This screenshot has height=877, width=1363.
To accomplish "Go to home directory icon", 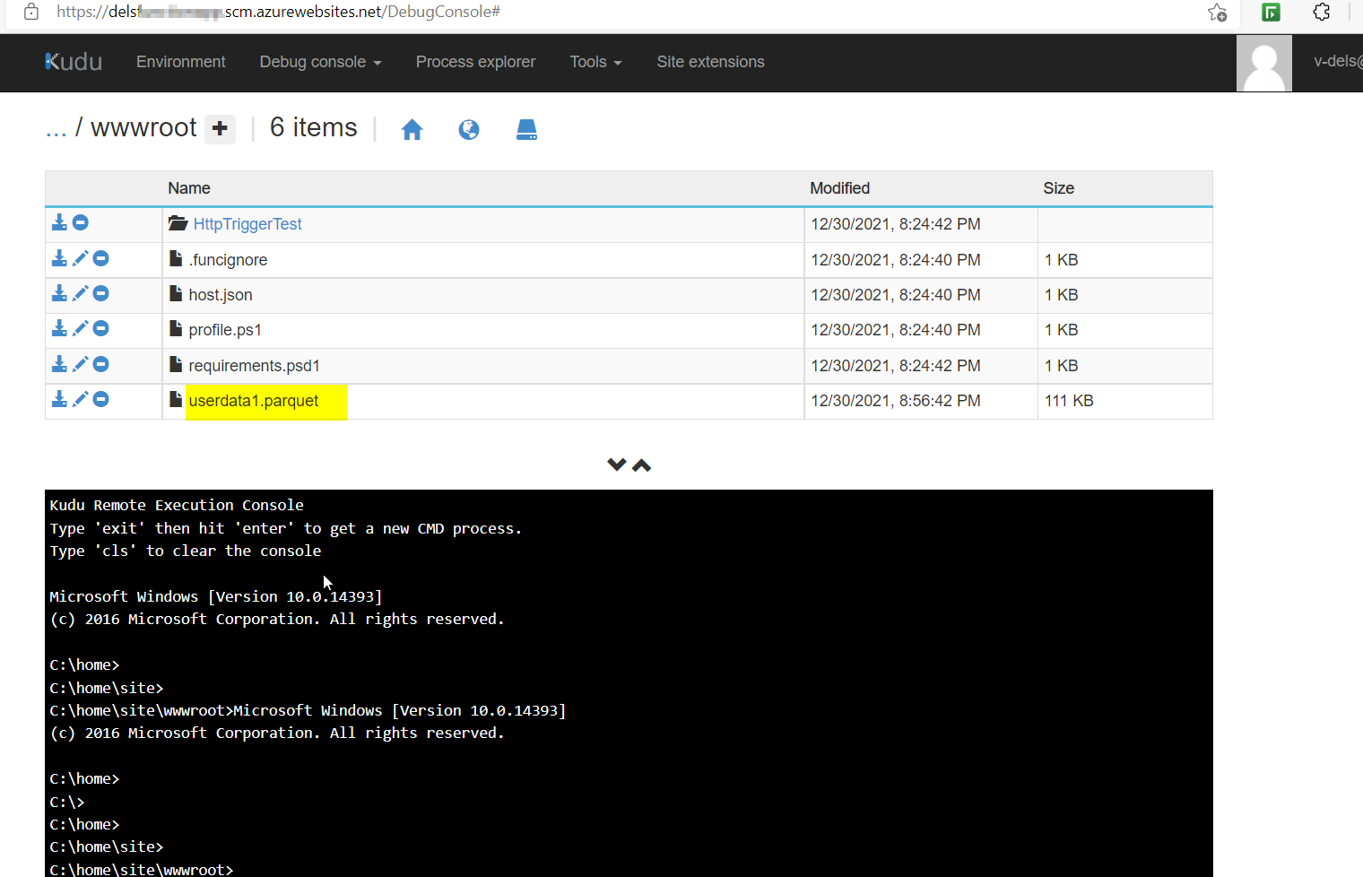I will [x=412, y=130].
